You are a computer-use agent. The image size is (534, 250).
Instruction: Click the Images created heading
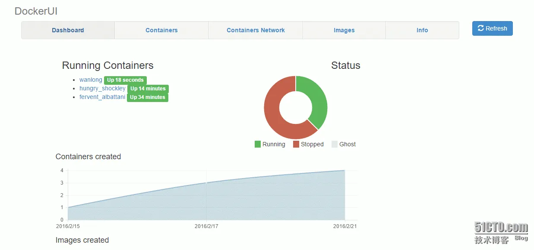point(82,240)
